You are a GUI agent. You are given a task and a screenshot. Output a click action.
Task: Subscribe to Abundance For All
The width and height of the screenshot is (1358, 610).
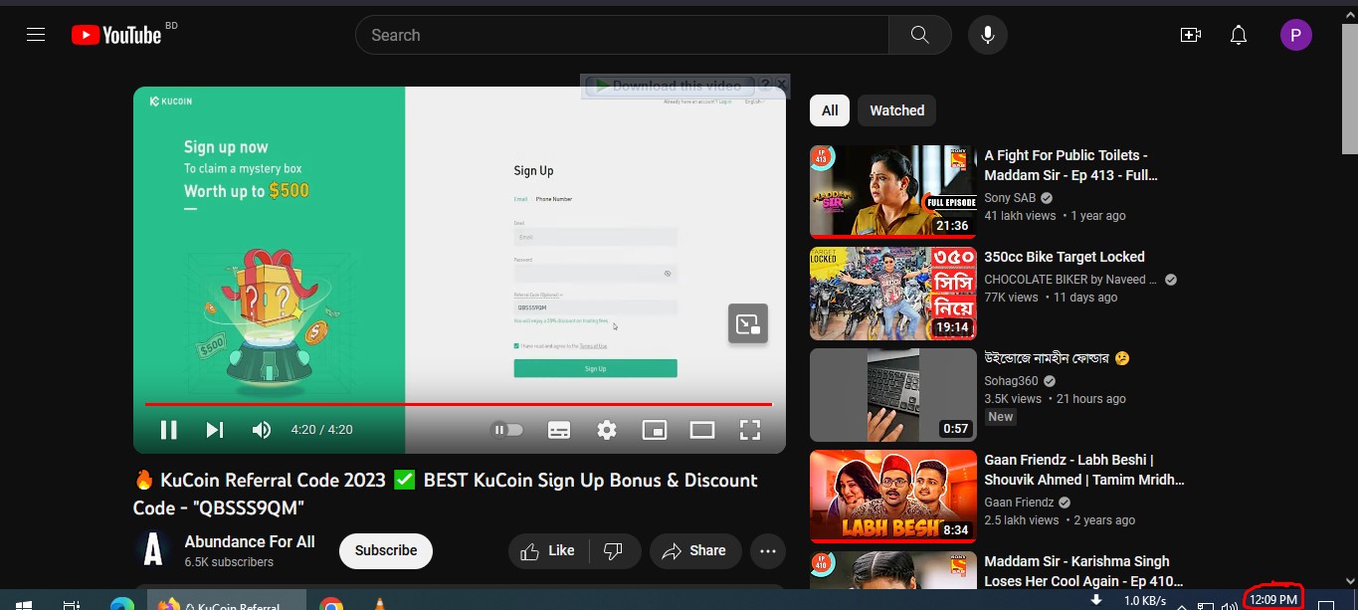386,550
